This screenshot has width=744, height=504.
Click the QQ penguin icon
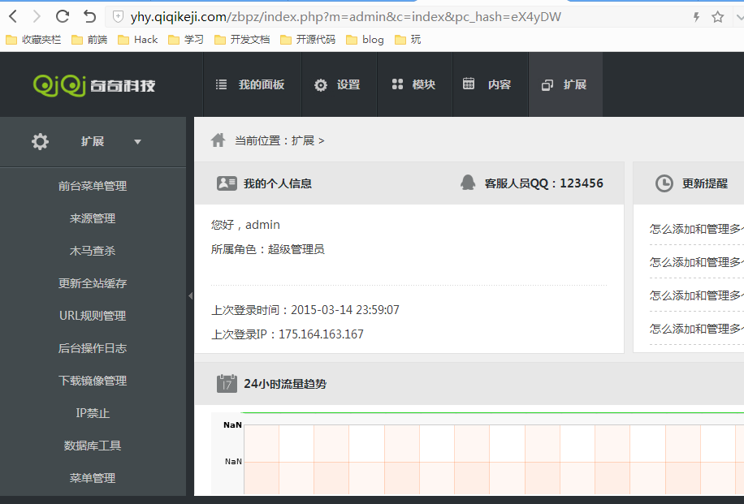pyautogui.click(x=468, y=183)
